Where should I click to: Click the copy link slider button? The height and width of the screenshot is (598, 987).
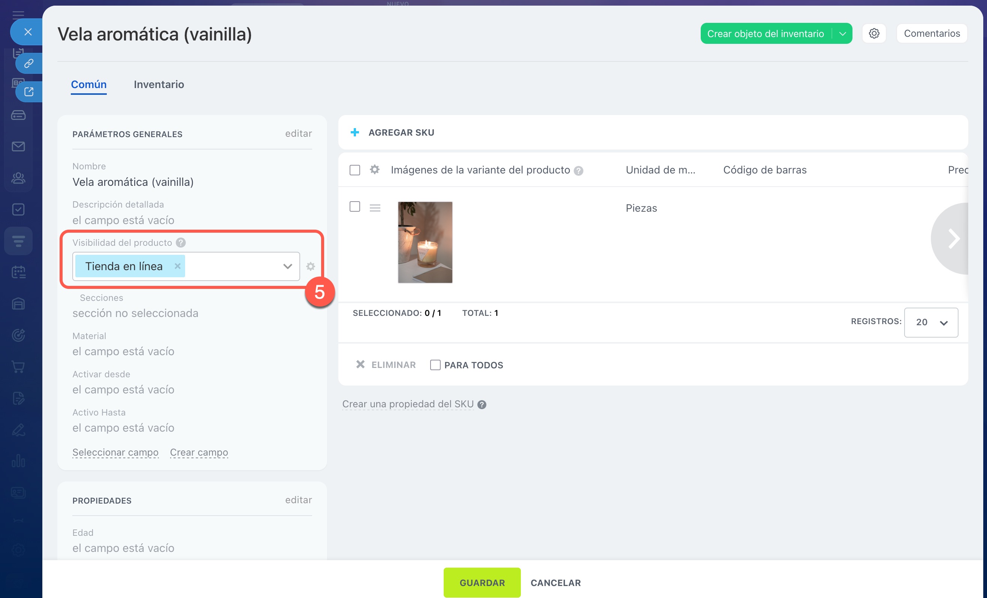point(28,63)
